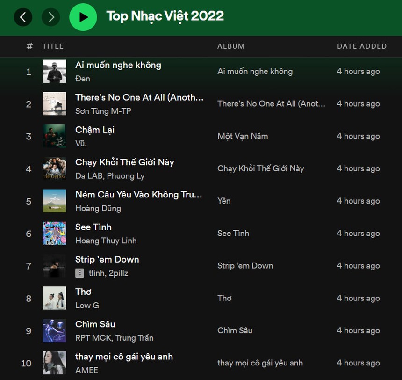Open the artist Hoang Thuy Linh
This screenshot has height=380, width=402.
pos(101,241)
